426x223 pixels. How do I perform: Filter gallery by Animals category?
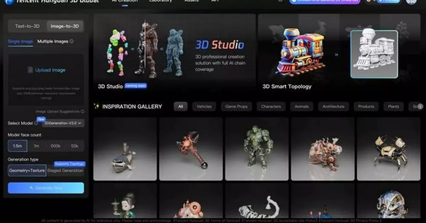point(301,106)
